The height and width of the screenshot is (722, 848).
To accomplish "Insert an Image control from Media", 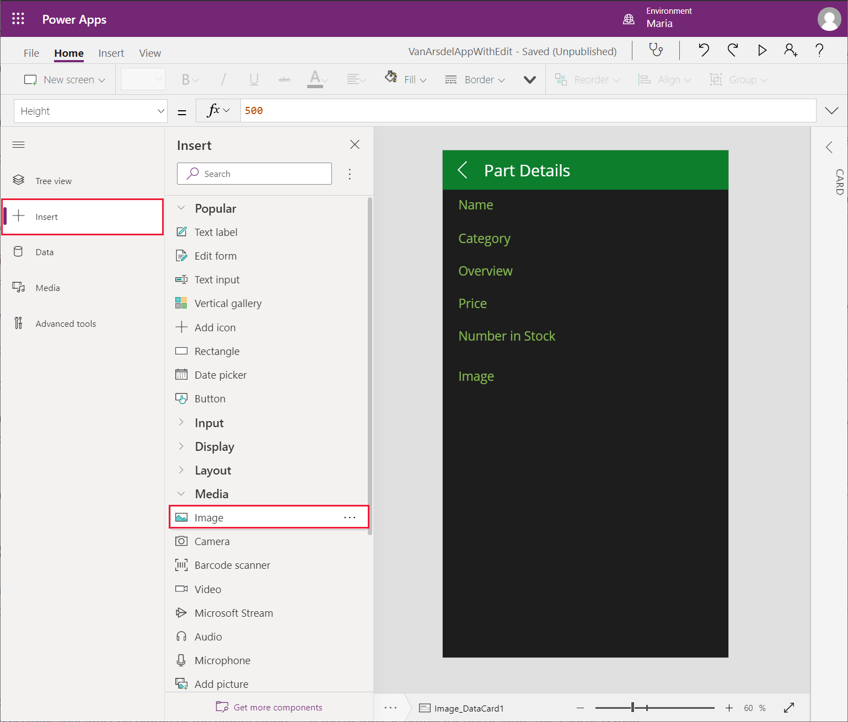I will click(209, 518).
